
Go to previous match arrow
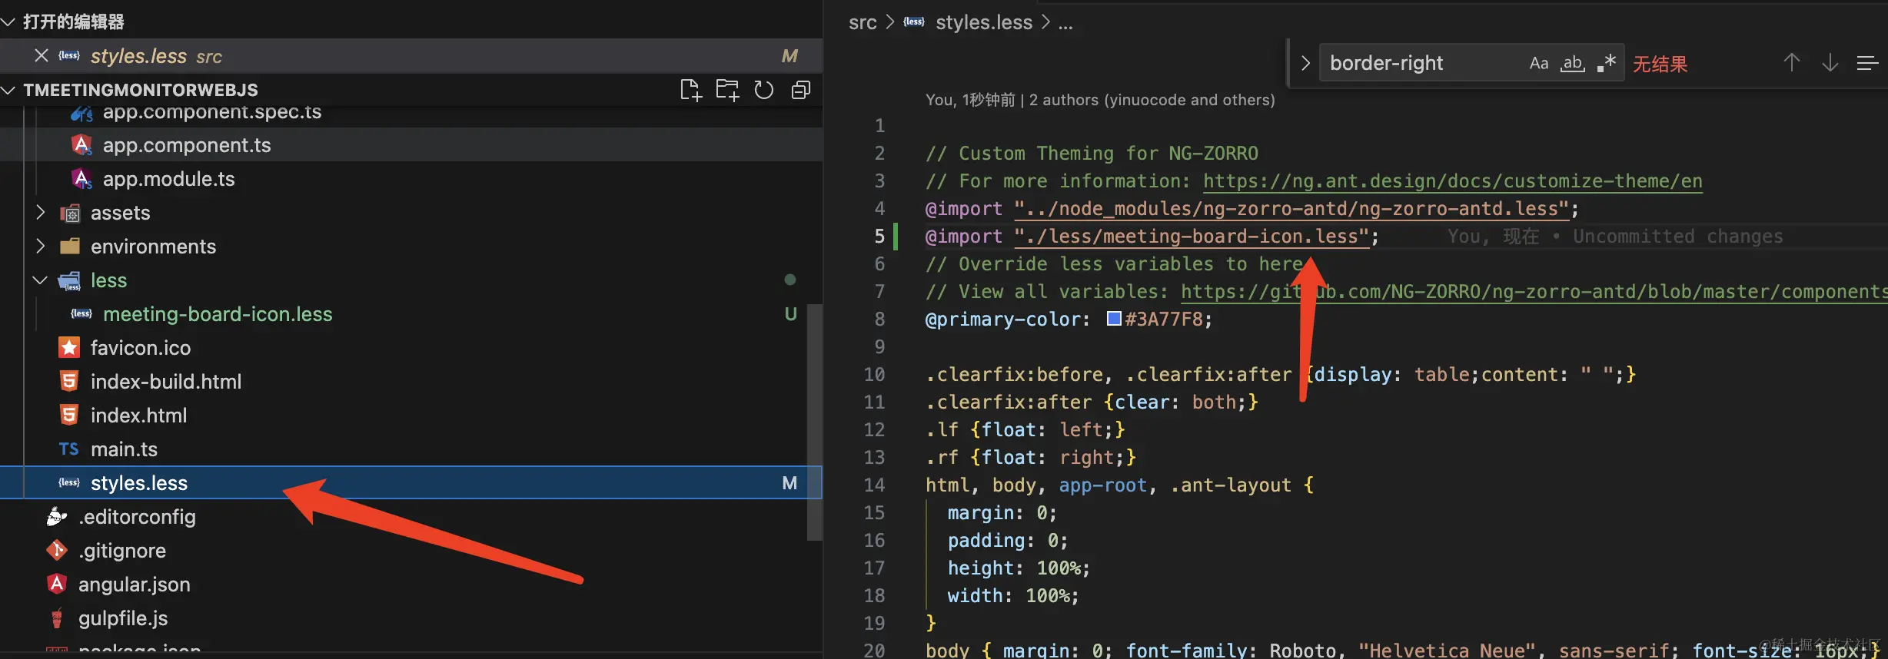[x=1791, y=63]
